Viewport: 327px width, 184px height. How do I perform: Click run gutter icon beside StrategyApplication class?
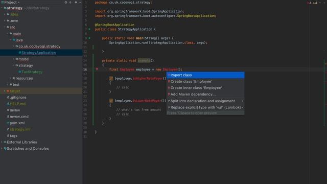pyautogui.click(x=90, y=29)
